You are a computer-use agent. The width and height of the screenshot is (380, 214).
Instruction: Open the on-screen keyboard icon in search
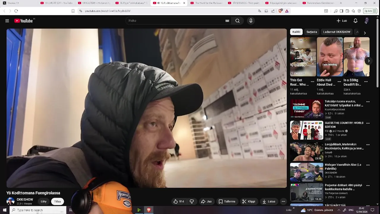point(227,21)
